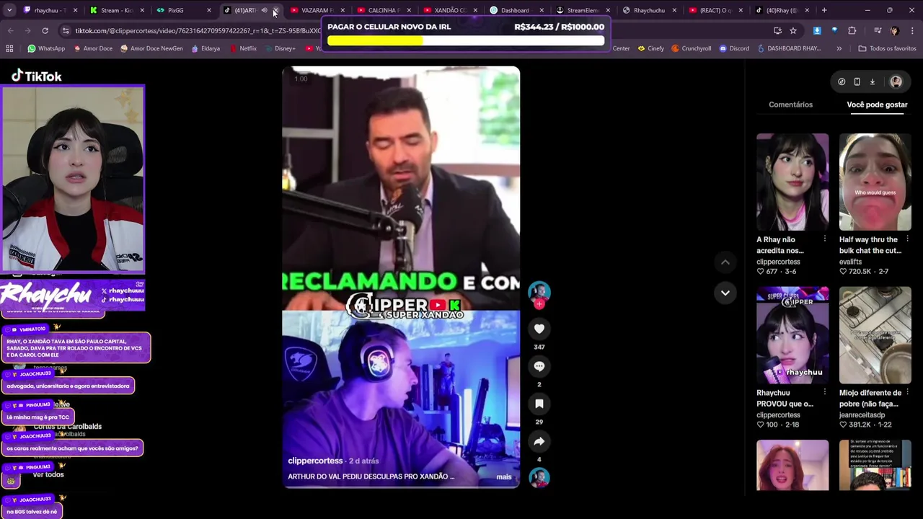Open the get-app phone icon

(x=857, y=81)
